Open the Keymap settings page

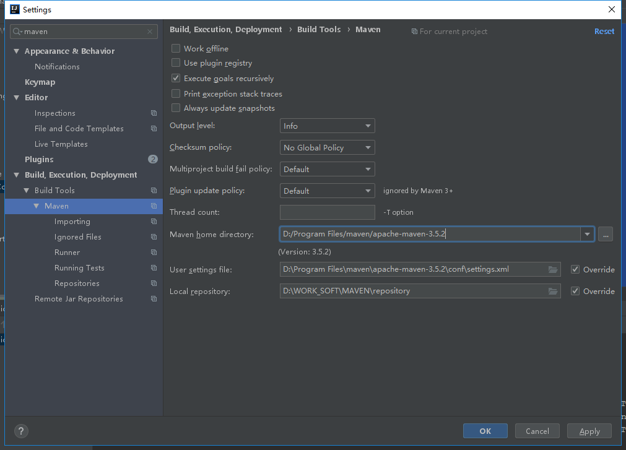click(40, 82)
